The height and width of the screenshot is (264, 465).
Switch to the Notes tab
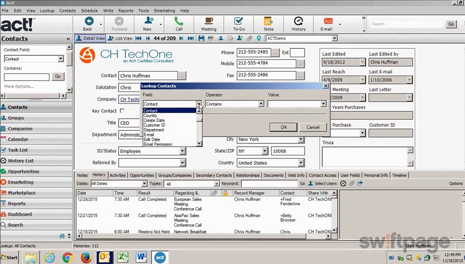coord(82,175)
